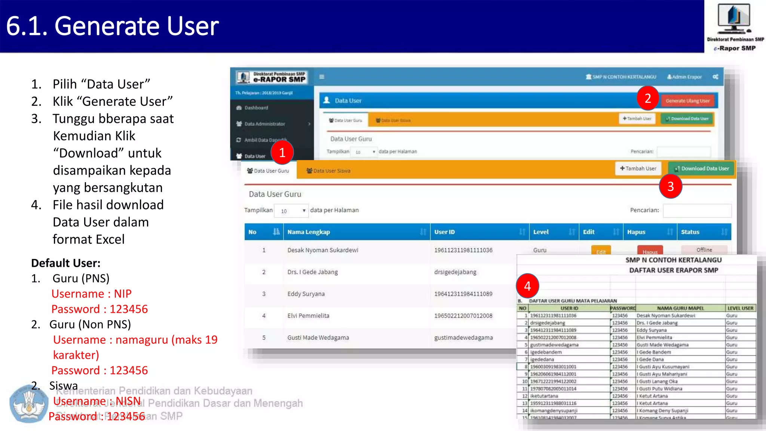Sort by the Nama Lengkap column arrows
The height and width of the screenshot is (431, 766).
click(x=423, y=232)
